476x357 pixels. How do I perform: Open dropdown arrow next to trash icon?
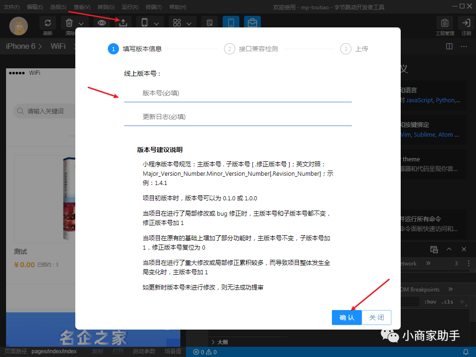81,23
